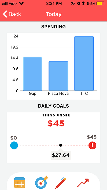Open the trending arrow chart icon
Screen dimensions: 107x190
(83, 183)
